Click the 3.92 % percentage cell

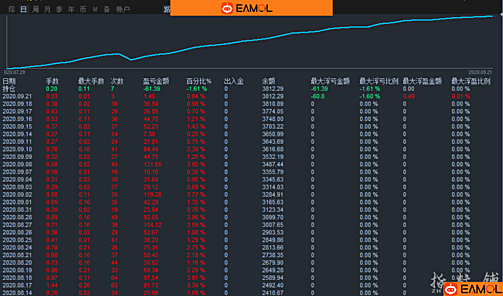pos(196,164)
